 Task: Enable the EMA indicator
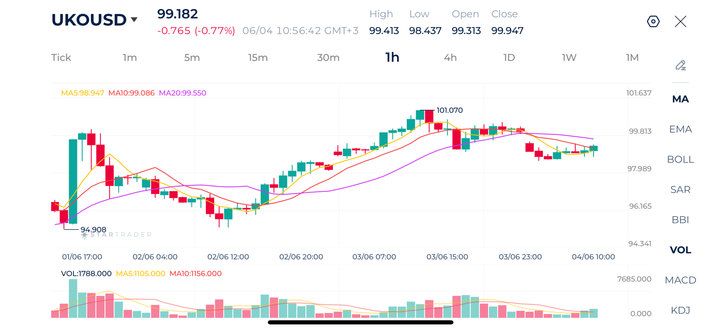[x=680, y=129]
